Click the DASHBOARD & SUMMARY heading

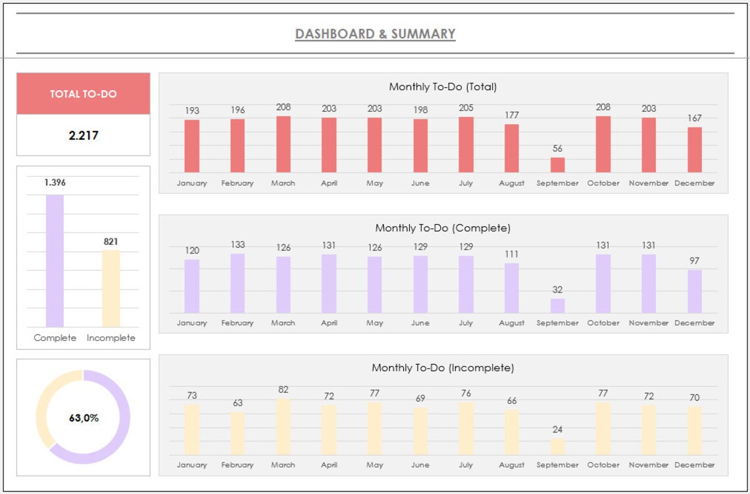click(375, 34)
